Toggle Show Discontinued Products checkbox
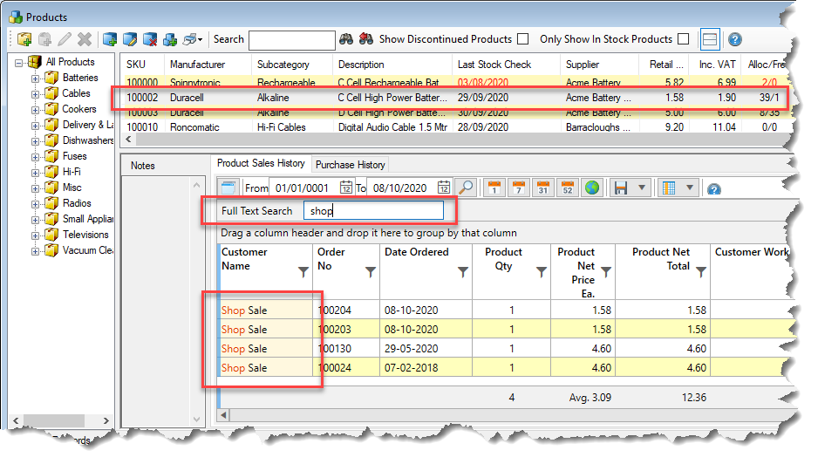The height and width of the screenshot is (464, 818). [522, 39]
